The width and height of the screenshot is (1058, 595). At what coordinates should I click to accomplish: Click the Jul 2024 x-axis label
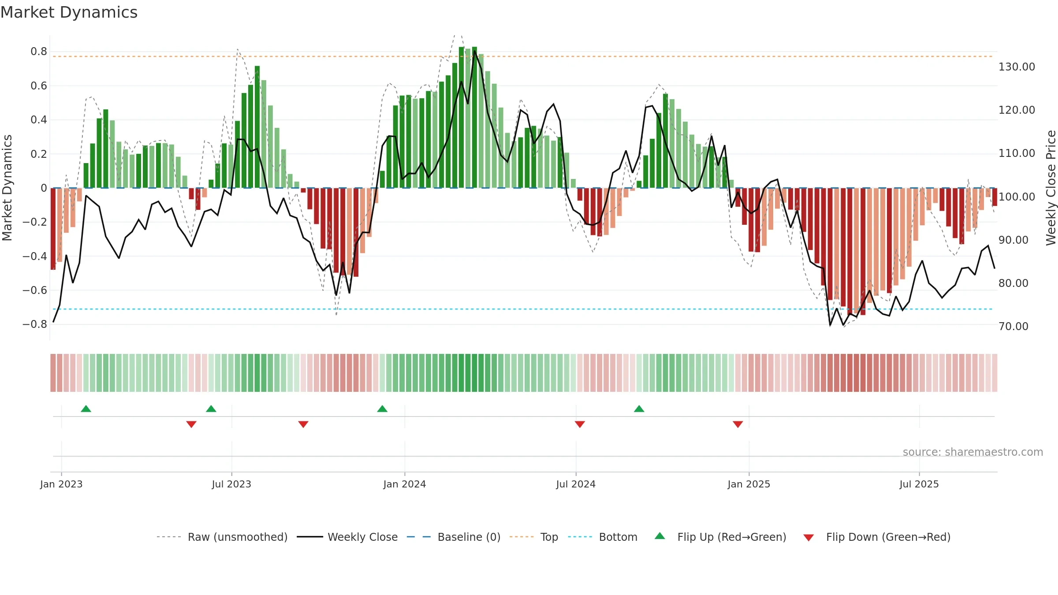click(576, 484)
